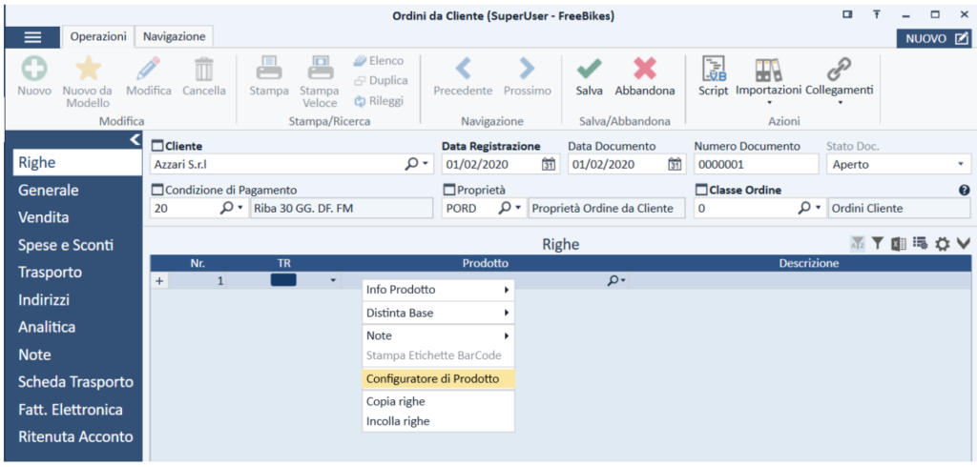Open the Script VB icon
Viewport: 977px width, 467px height.
713,69
